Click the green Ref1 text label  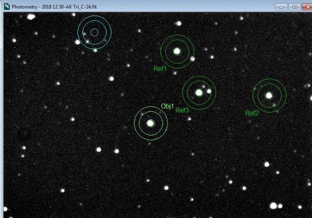160,69
